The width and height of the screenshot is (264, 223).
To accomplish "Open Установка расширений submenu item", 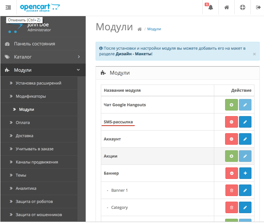I will (x=39, y=83).
